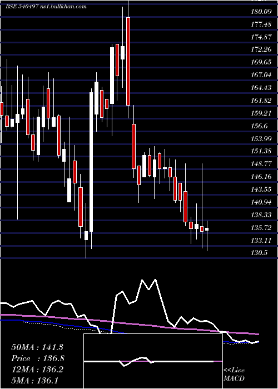278x389 pixels.
Task: Click the BSE 540497 ns1.bullkhan.com title text
Action: (x=46, y=7)
